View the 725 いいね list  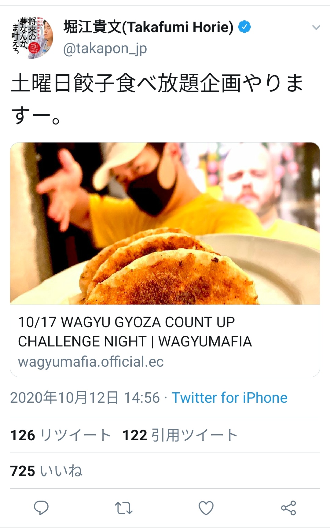click(x=46, y=471)
